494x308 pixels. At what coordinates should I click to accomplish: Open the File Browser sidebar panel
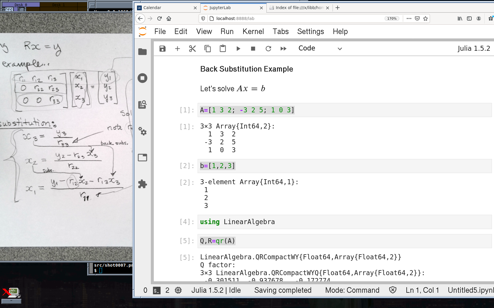pos(143,52)
